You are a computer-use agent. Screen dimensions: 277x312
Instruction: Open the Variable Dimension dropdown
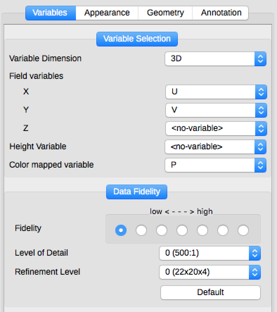(215, 58)
